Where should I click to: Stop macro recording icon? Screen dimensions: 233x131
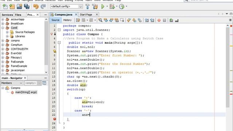pos(164,20)
